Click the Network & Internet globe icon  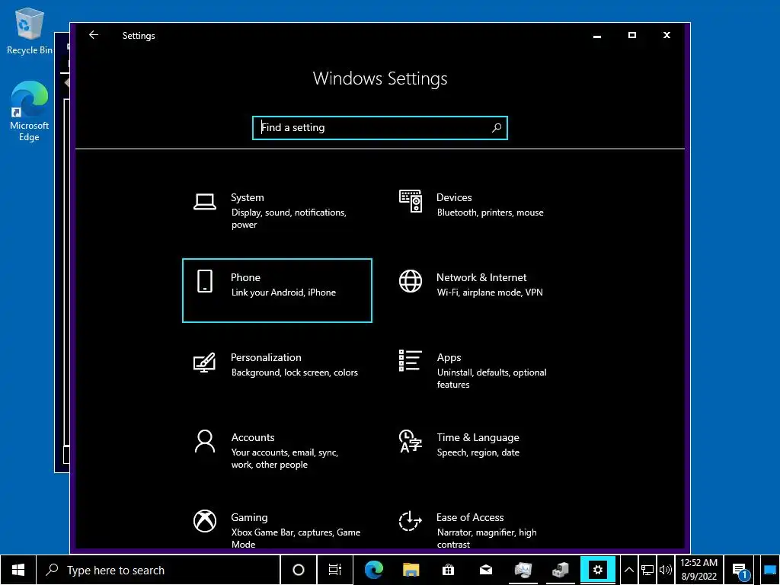coord(411,281)
